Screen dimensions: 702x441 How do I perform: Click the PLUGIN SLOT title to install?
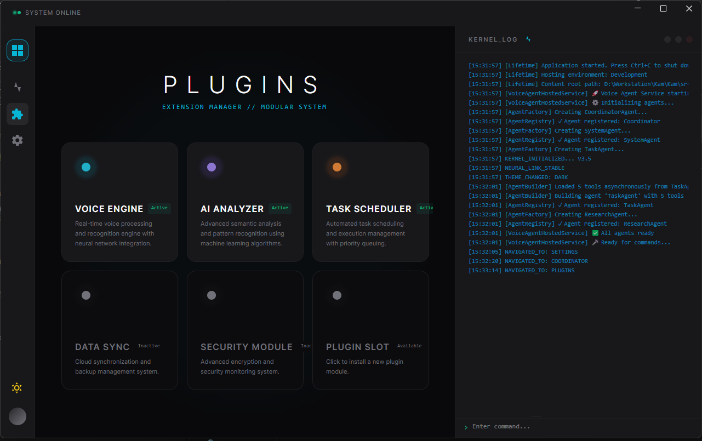pyautogui.click(x=357, y=347)
